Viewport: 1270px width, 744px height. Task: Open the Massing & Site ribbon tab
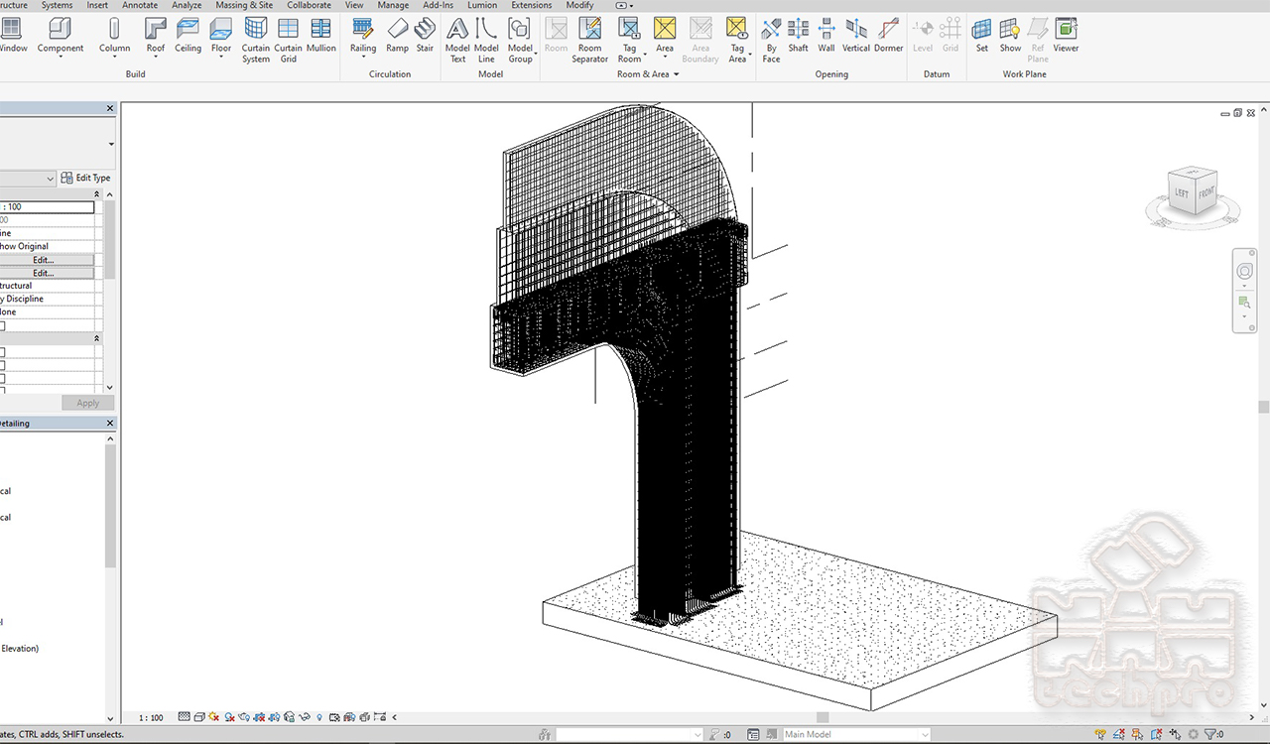pos(244,5)
